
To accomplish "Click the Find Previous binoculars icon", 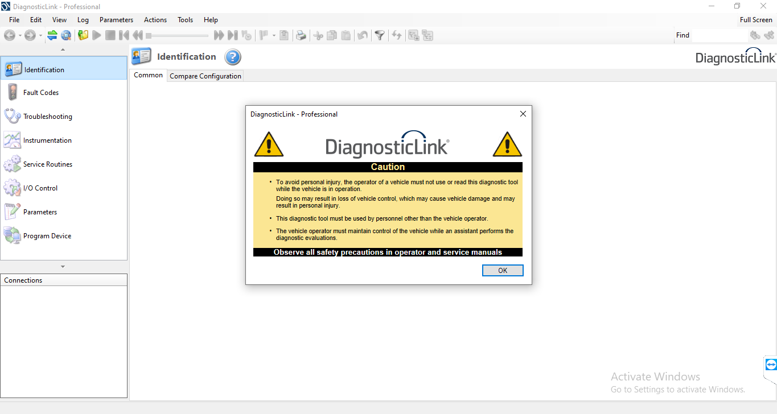I will (x=755, y=35).
